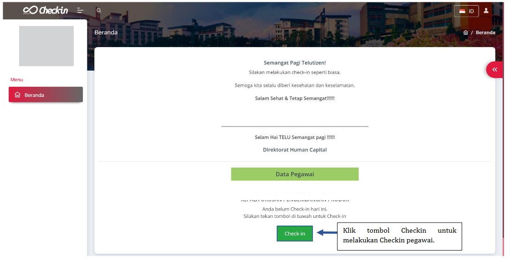
Task: Click the Indonesian flag icon
Action: [462, 11]
